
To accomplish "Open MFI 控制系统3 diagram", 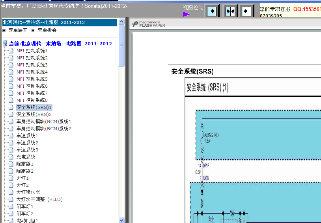I will point(32,65).
